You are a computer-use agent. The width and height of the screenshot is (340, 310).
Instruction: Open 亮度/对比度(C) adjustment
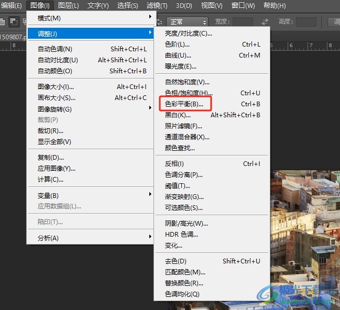[212, 34]
